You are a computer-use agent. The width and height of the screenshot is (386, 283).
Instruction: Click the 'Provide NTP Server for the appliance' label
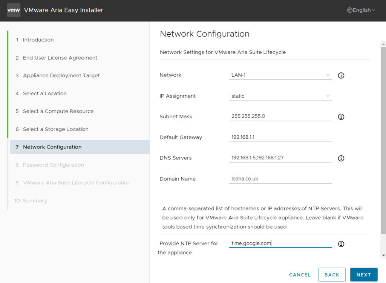pos(188,248)
